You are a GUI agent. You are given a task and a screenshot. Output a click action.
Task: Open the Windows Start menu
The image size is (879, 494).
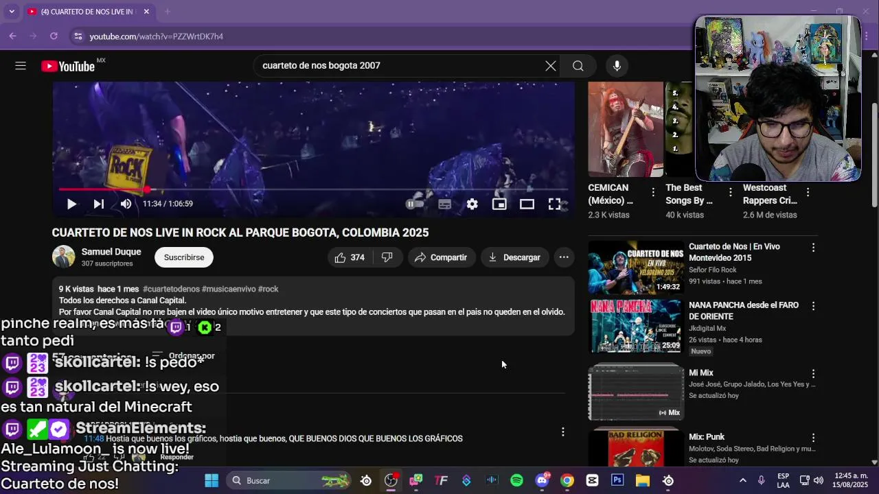(x=212, y=480)
